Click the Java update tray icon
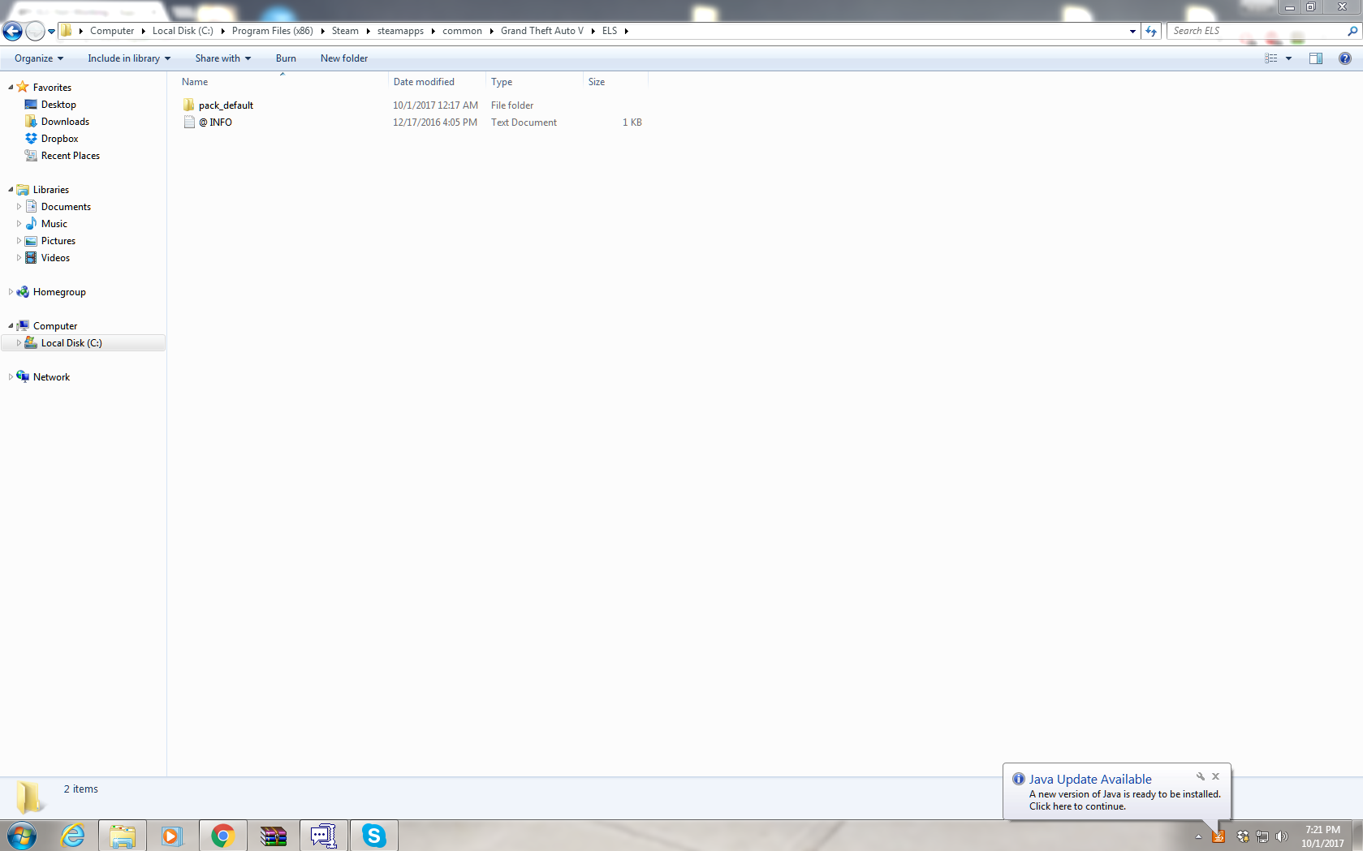The height and width of the screenshot is (851, 1363). pyautogui.click(x=1219, y=836)
